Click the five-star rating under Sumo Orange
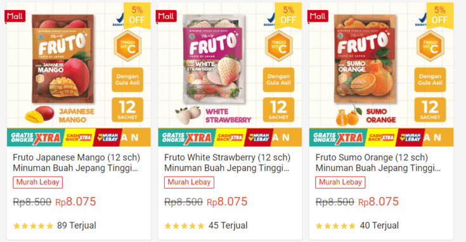This screenshot has width=466, height=242. (x=336, y=226)
